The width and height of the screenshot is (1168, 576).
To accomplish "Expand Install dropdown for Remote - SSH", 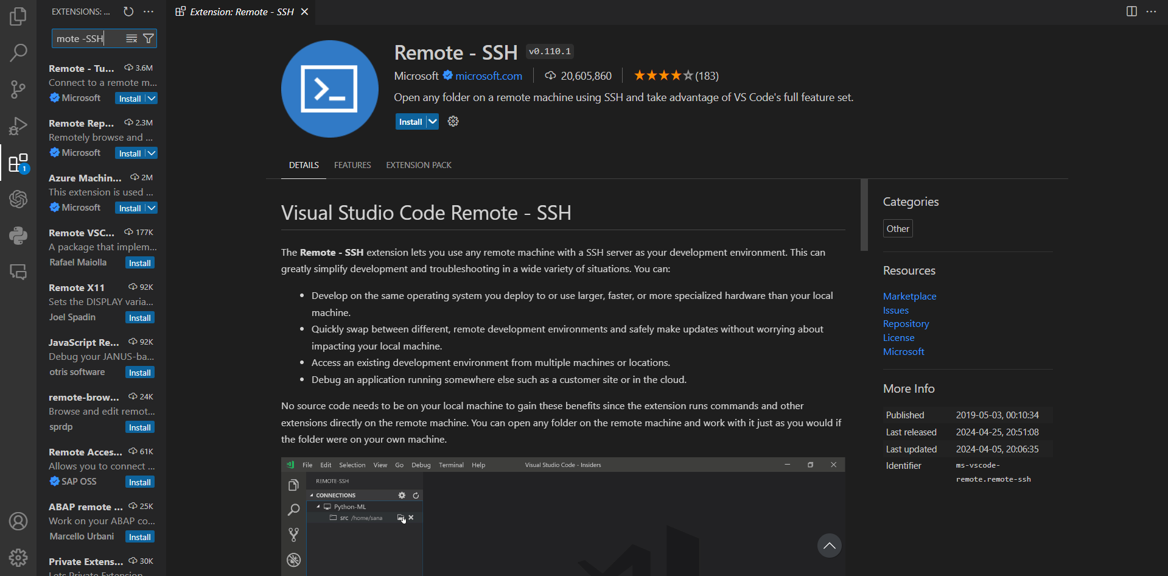I will [432, 122].
